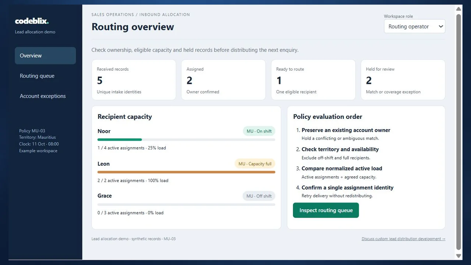
Task: Click recipient name 'Grace'
Action: tap(105, 196)
